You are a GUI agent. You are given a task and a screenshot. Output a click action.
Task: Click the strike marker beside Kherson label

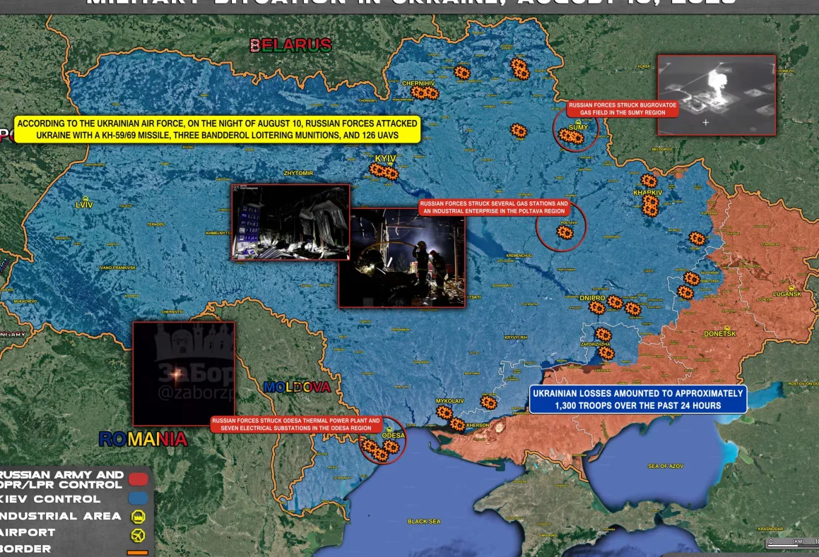pos(458,424)
